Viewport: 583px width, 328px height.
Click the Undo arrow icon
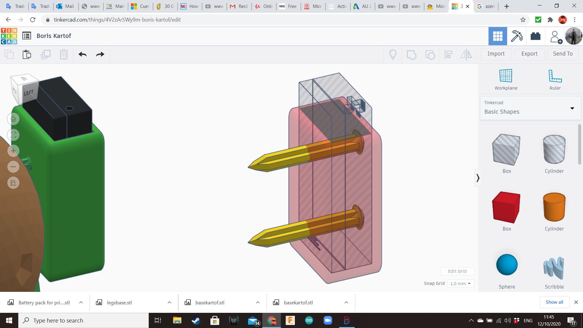coord(82,54)
